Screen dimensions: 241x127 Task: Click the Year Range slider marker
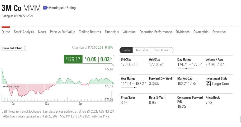pos(135,87)
